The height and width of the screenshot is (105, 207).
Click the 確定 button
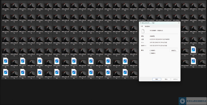[157, 79]
